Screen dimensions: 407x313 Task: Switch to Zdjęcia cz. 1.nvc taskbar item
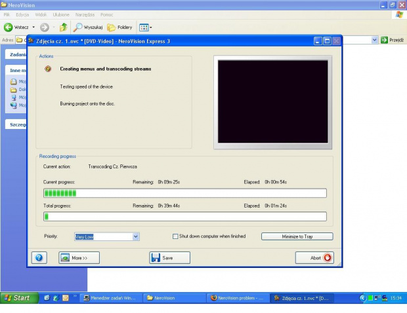tap(301, 298)
